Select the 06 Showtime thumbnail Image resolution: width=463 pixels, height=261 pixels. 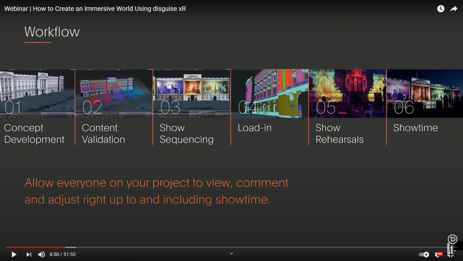pyautogui.click(x=425, y=93)
